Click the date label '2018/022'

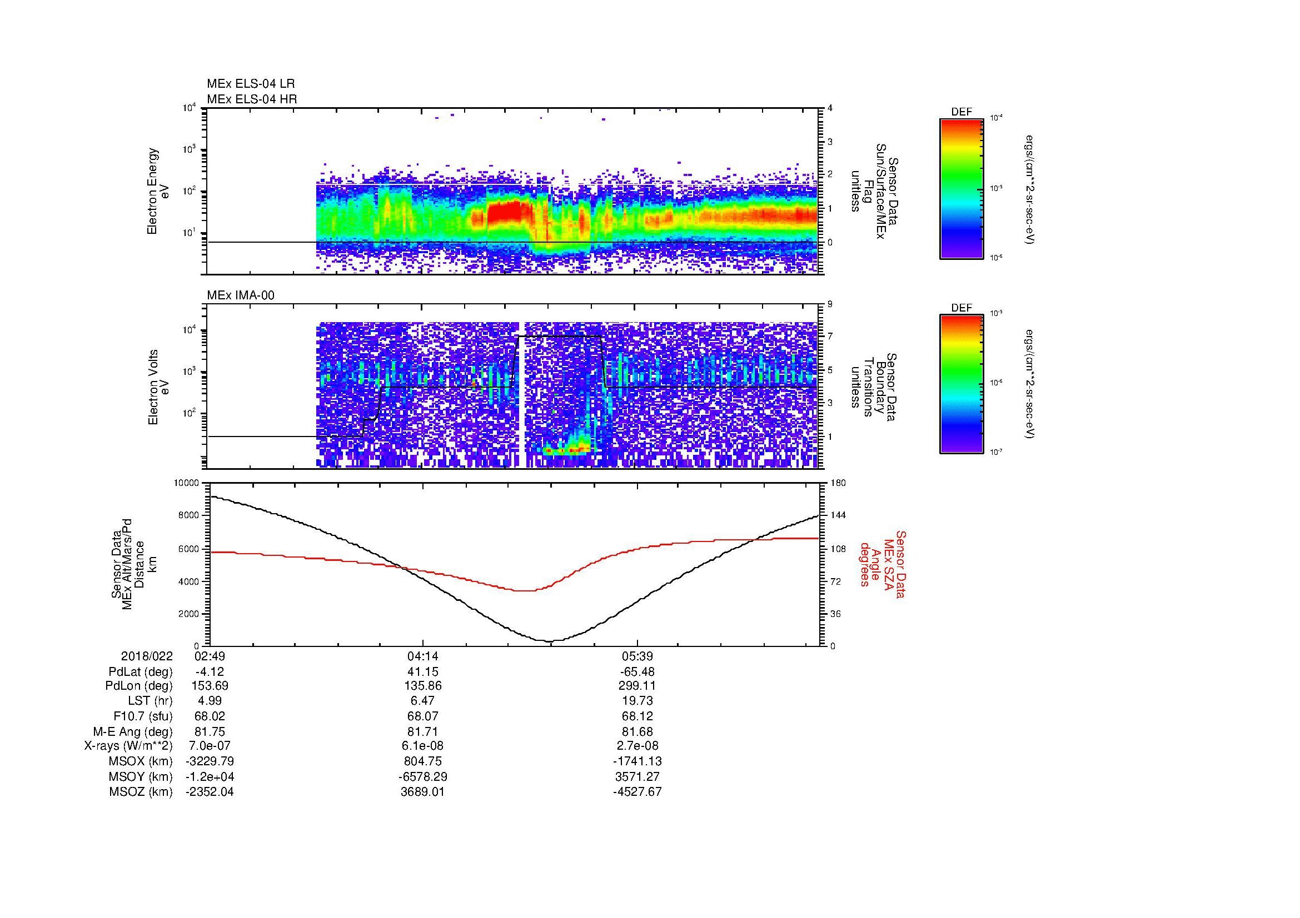147,656
